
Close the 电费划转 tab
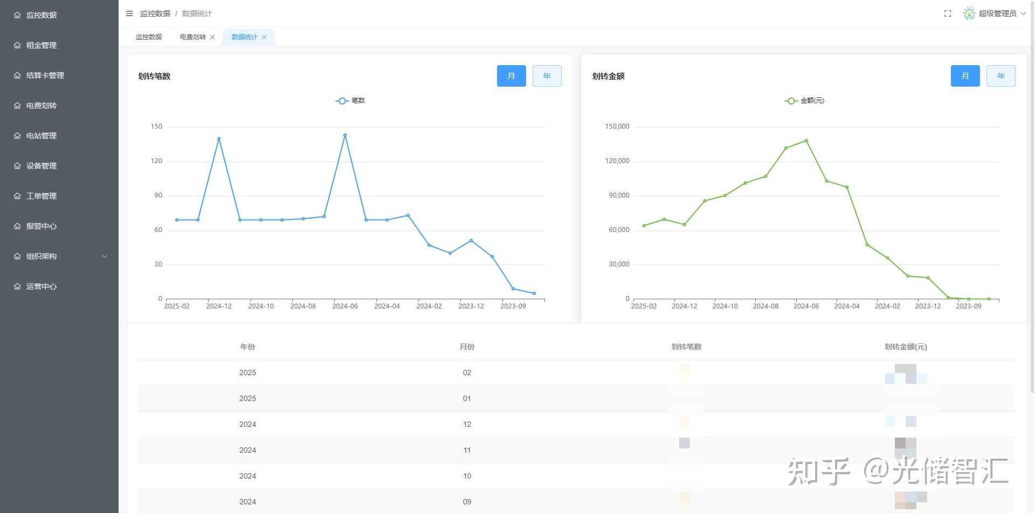(212, 37)
